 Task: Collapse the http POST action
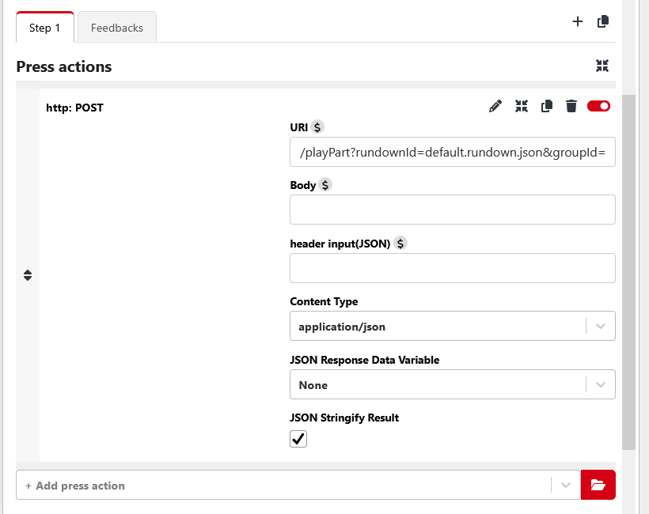[x=522, y=106]
